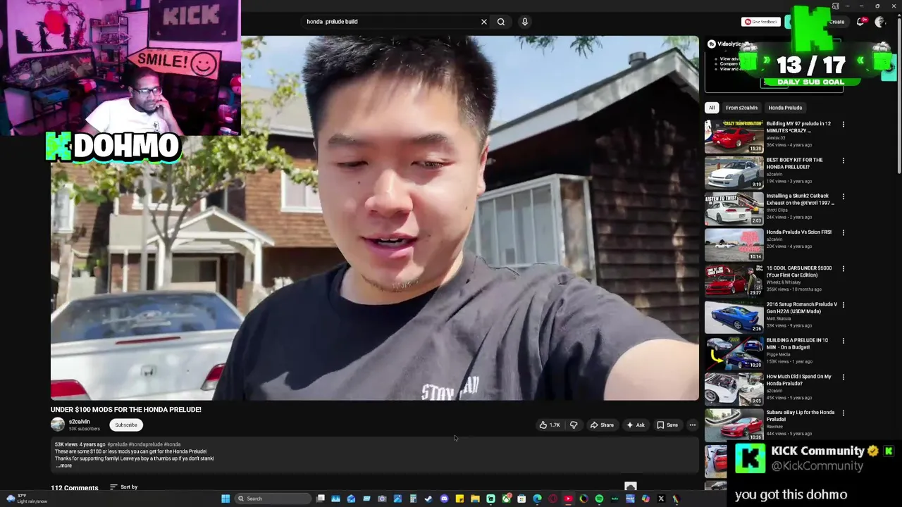Select Honda Prelude filter chip
Screen dimensions: 902x507
pyautogui.click(x=785, y=108)
